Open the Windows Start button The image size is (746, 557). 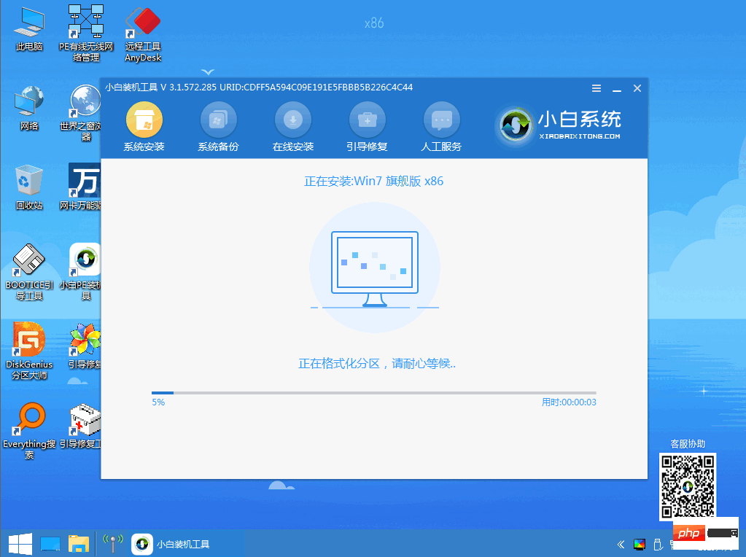pyautogui.click(x=20, y=544)
